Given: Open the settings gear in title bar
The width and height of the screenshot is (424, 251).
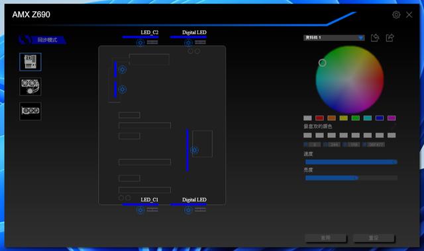Looking at the screenshot, I should [396, 15].
